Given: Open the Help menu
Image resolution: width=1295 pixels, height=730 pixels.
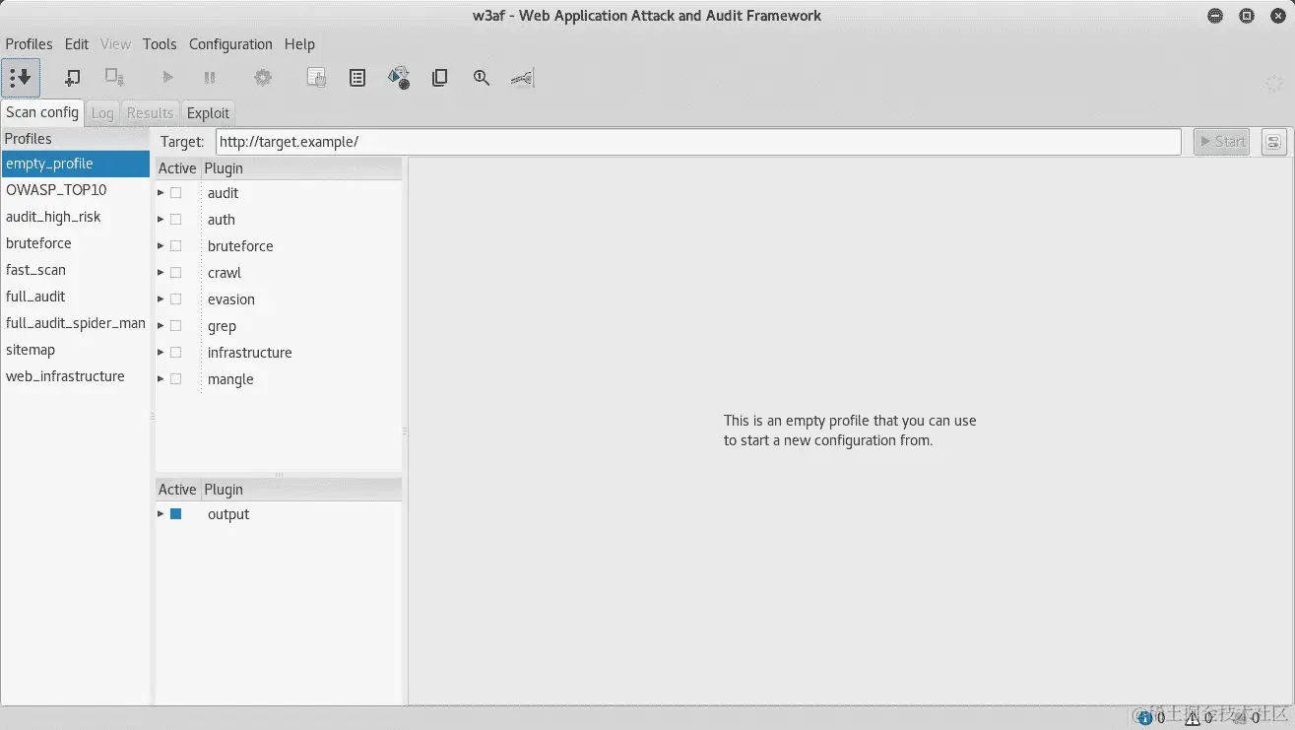Looking at the screenshot, I should click(x=299, y=44).
